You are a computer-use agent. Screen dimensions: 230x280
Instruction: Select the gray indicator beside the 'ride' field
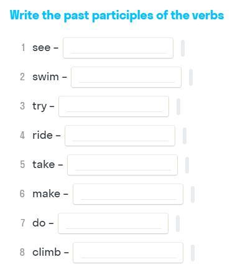[185, 136]
